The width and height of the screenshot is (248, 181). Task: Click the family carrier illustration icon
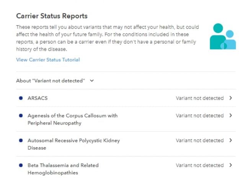[222, 36]
